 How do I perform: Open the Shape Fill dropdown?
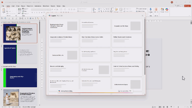(127, 9)
